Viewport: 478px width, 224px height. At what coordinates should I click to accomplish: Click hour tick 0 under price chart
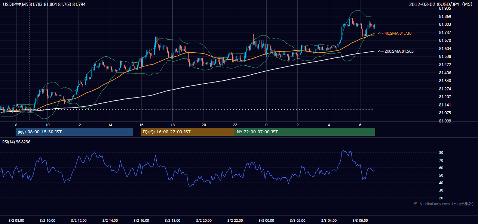point(266,125)
